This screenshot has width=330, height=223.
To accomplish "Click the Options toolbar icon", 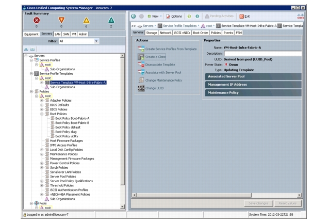I will (168, 16).
